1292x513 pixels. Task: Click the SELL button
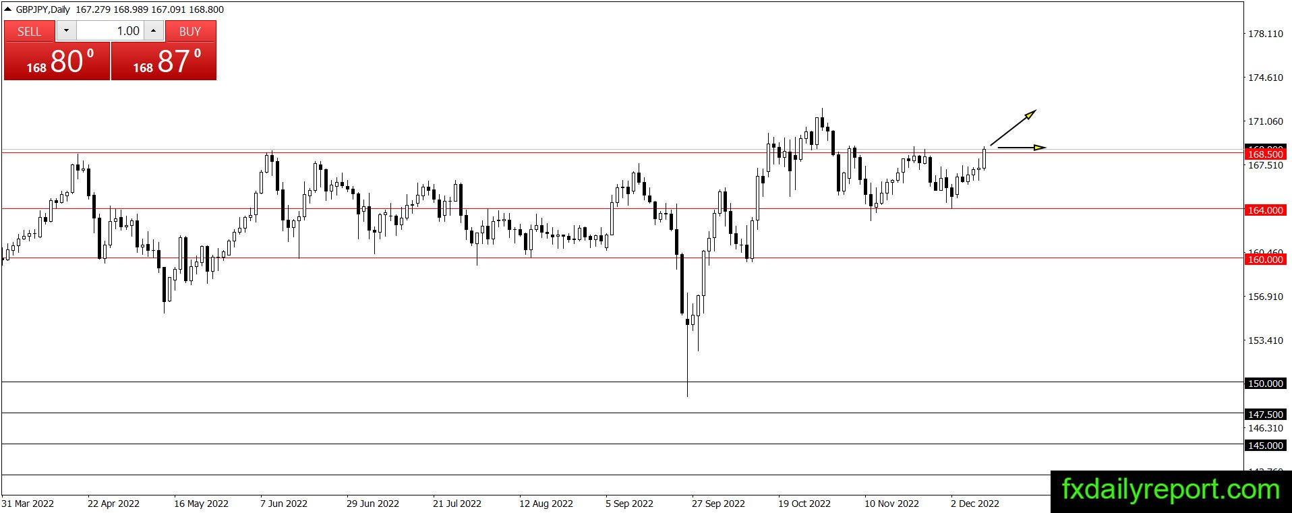30,31
